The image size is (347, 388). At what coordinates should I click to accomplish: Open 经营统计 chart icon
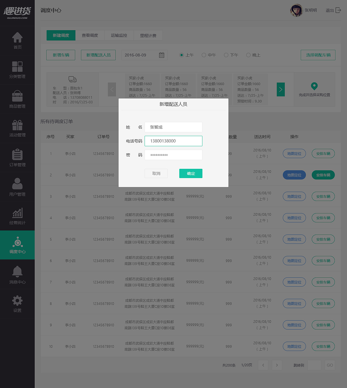pos(17,213)
